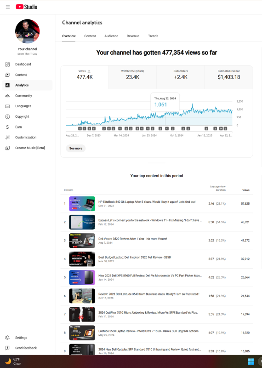Image resolution: width=262 pixels, height=368 pixels.
Task: Open Latitude 5550 laptop review thumbnail
Action: tap(82, 333)
